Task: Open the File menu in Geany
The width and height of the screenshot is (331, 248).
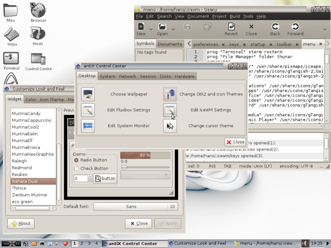Action: pos(139,16)
